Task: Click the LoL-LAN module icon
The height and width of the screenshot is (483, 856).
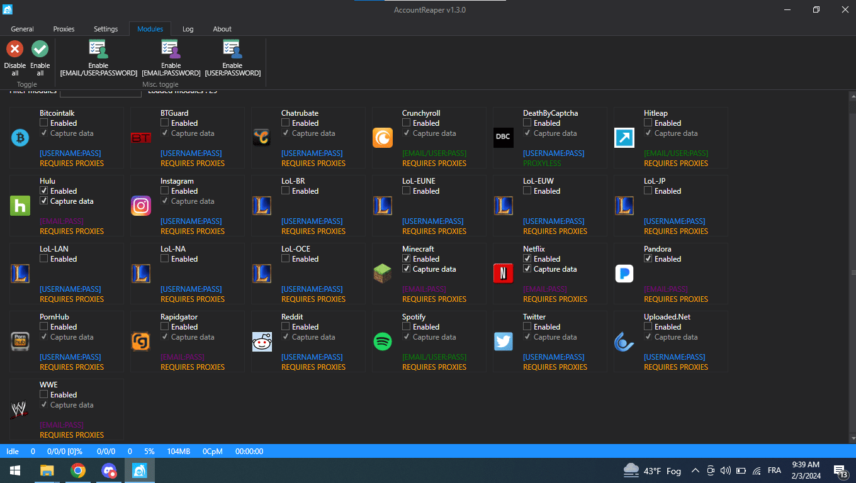Action: point(20,274)
